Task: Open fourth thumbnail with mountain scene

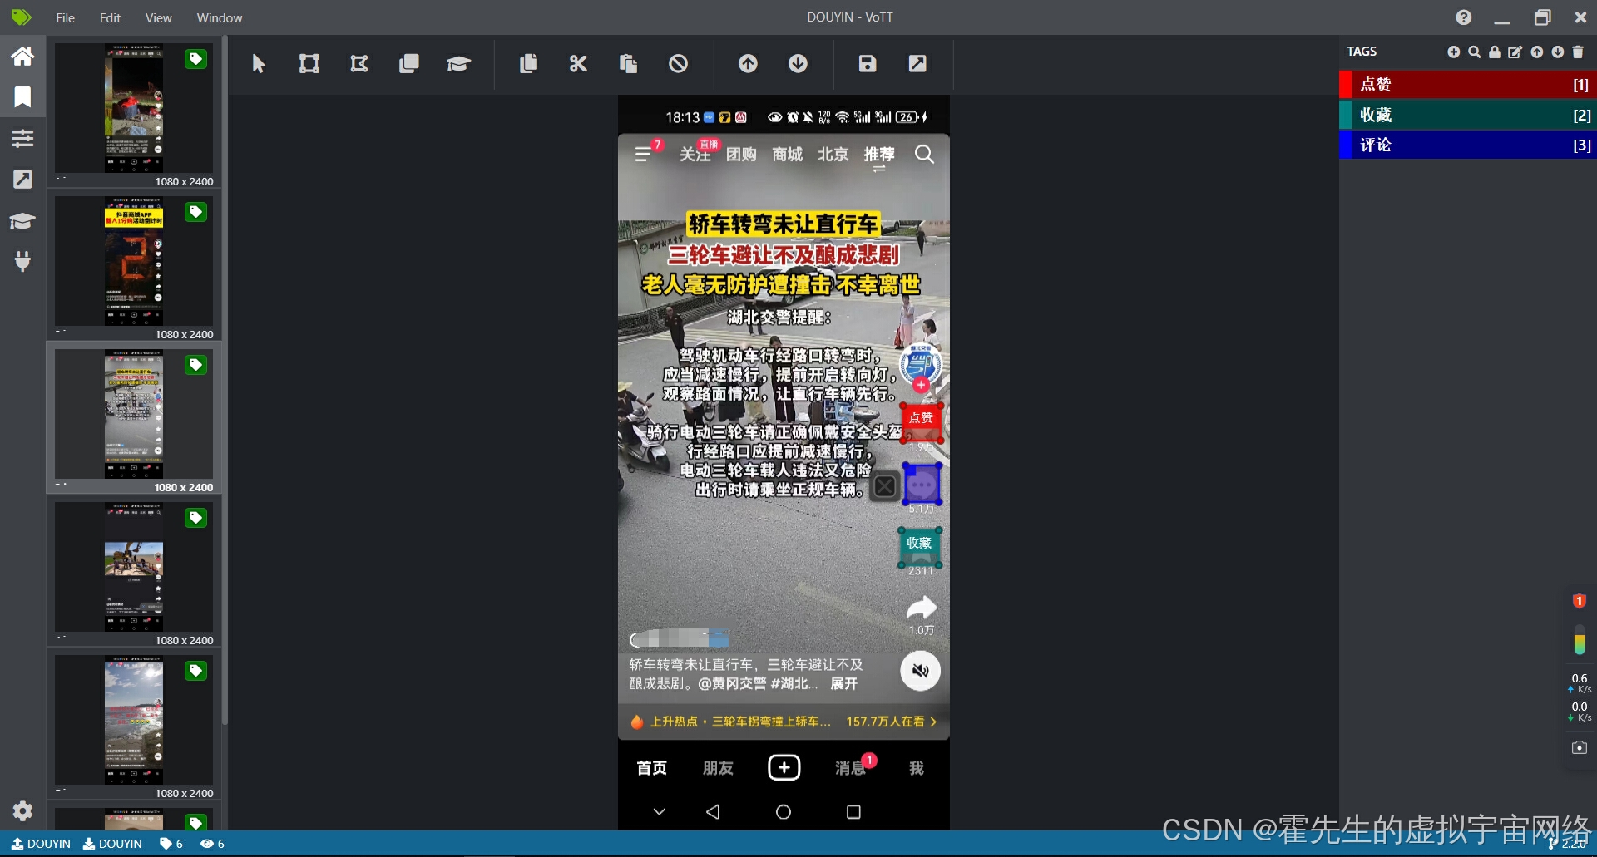Action: point(134,567)
